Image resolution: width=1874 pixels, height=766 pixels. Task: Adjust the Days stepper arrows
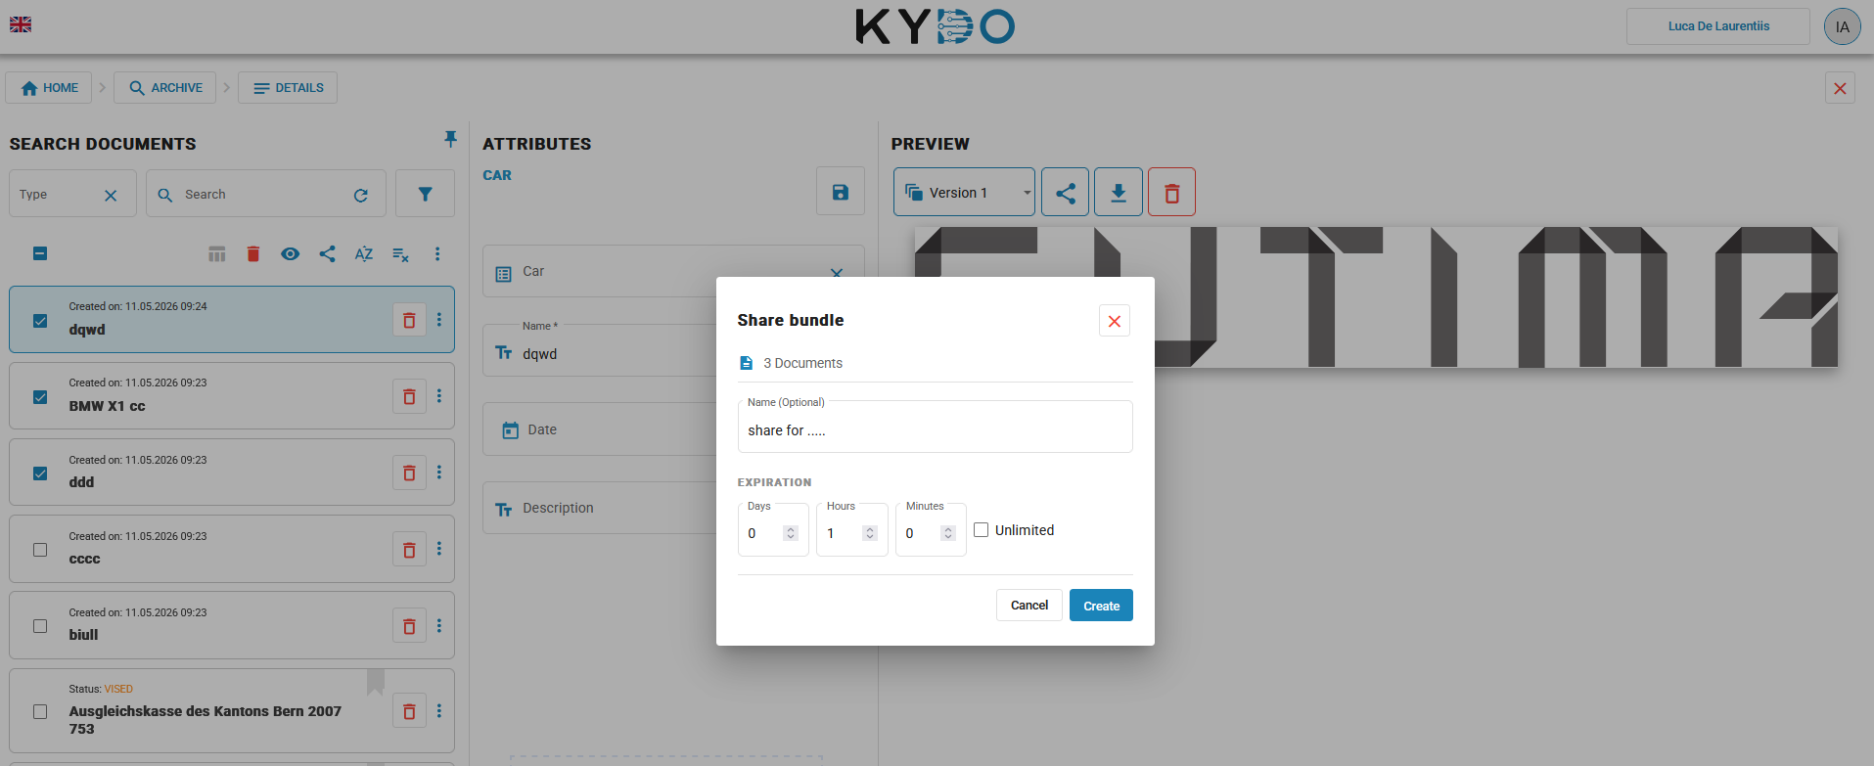pos(791,533)
